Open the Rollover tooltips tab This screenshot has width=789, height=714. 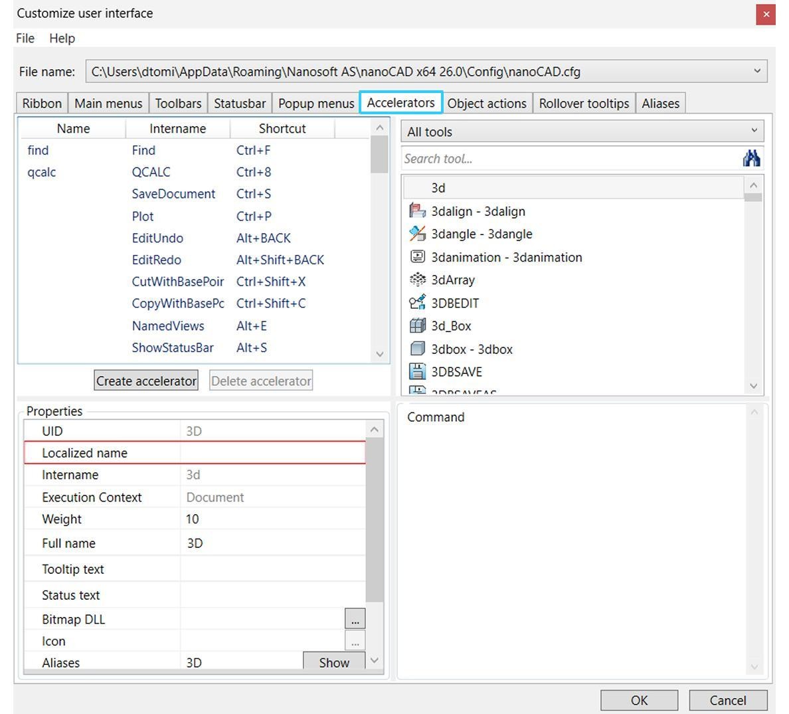point(584,103)
